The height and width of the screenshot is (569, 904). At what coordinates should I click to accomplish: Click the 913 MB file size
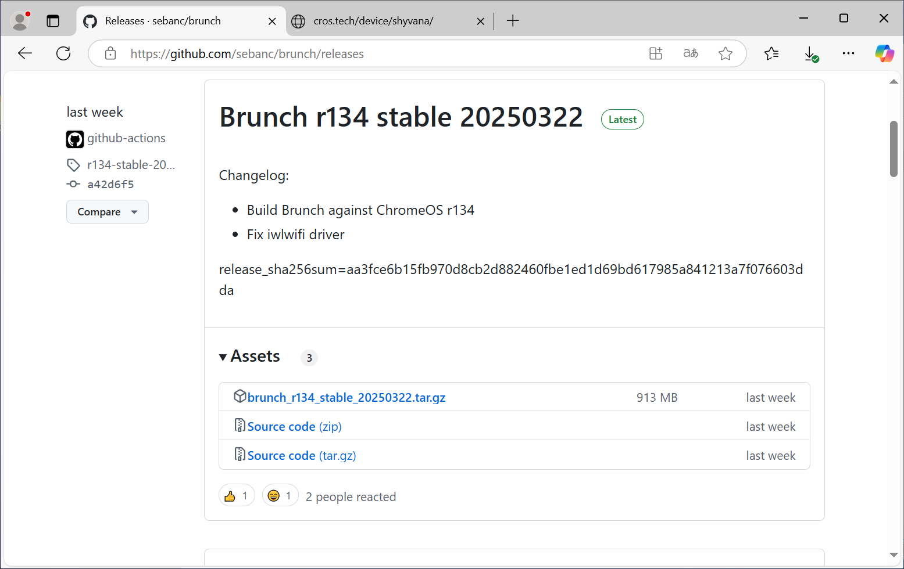point(657,398)
